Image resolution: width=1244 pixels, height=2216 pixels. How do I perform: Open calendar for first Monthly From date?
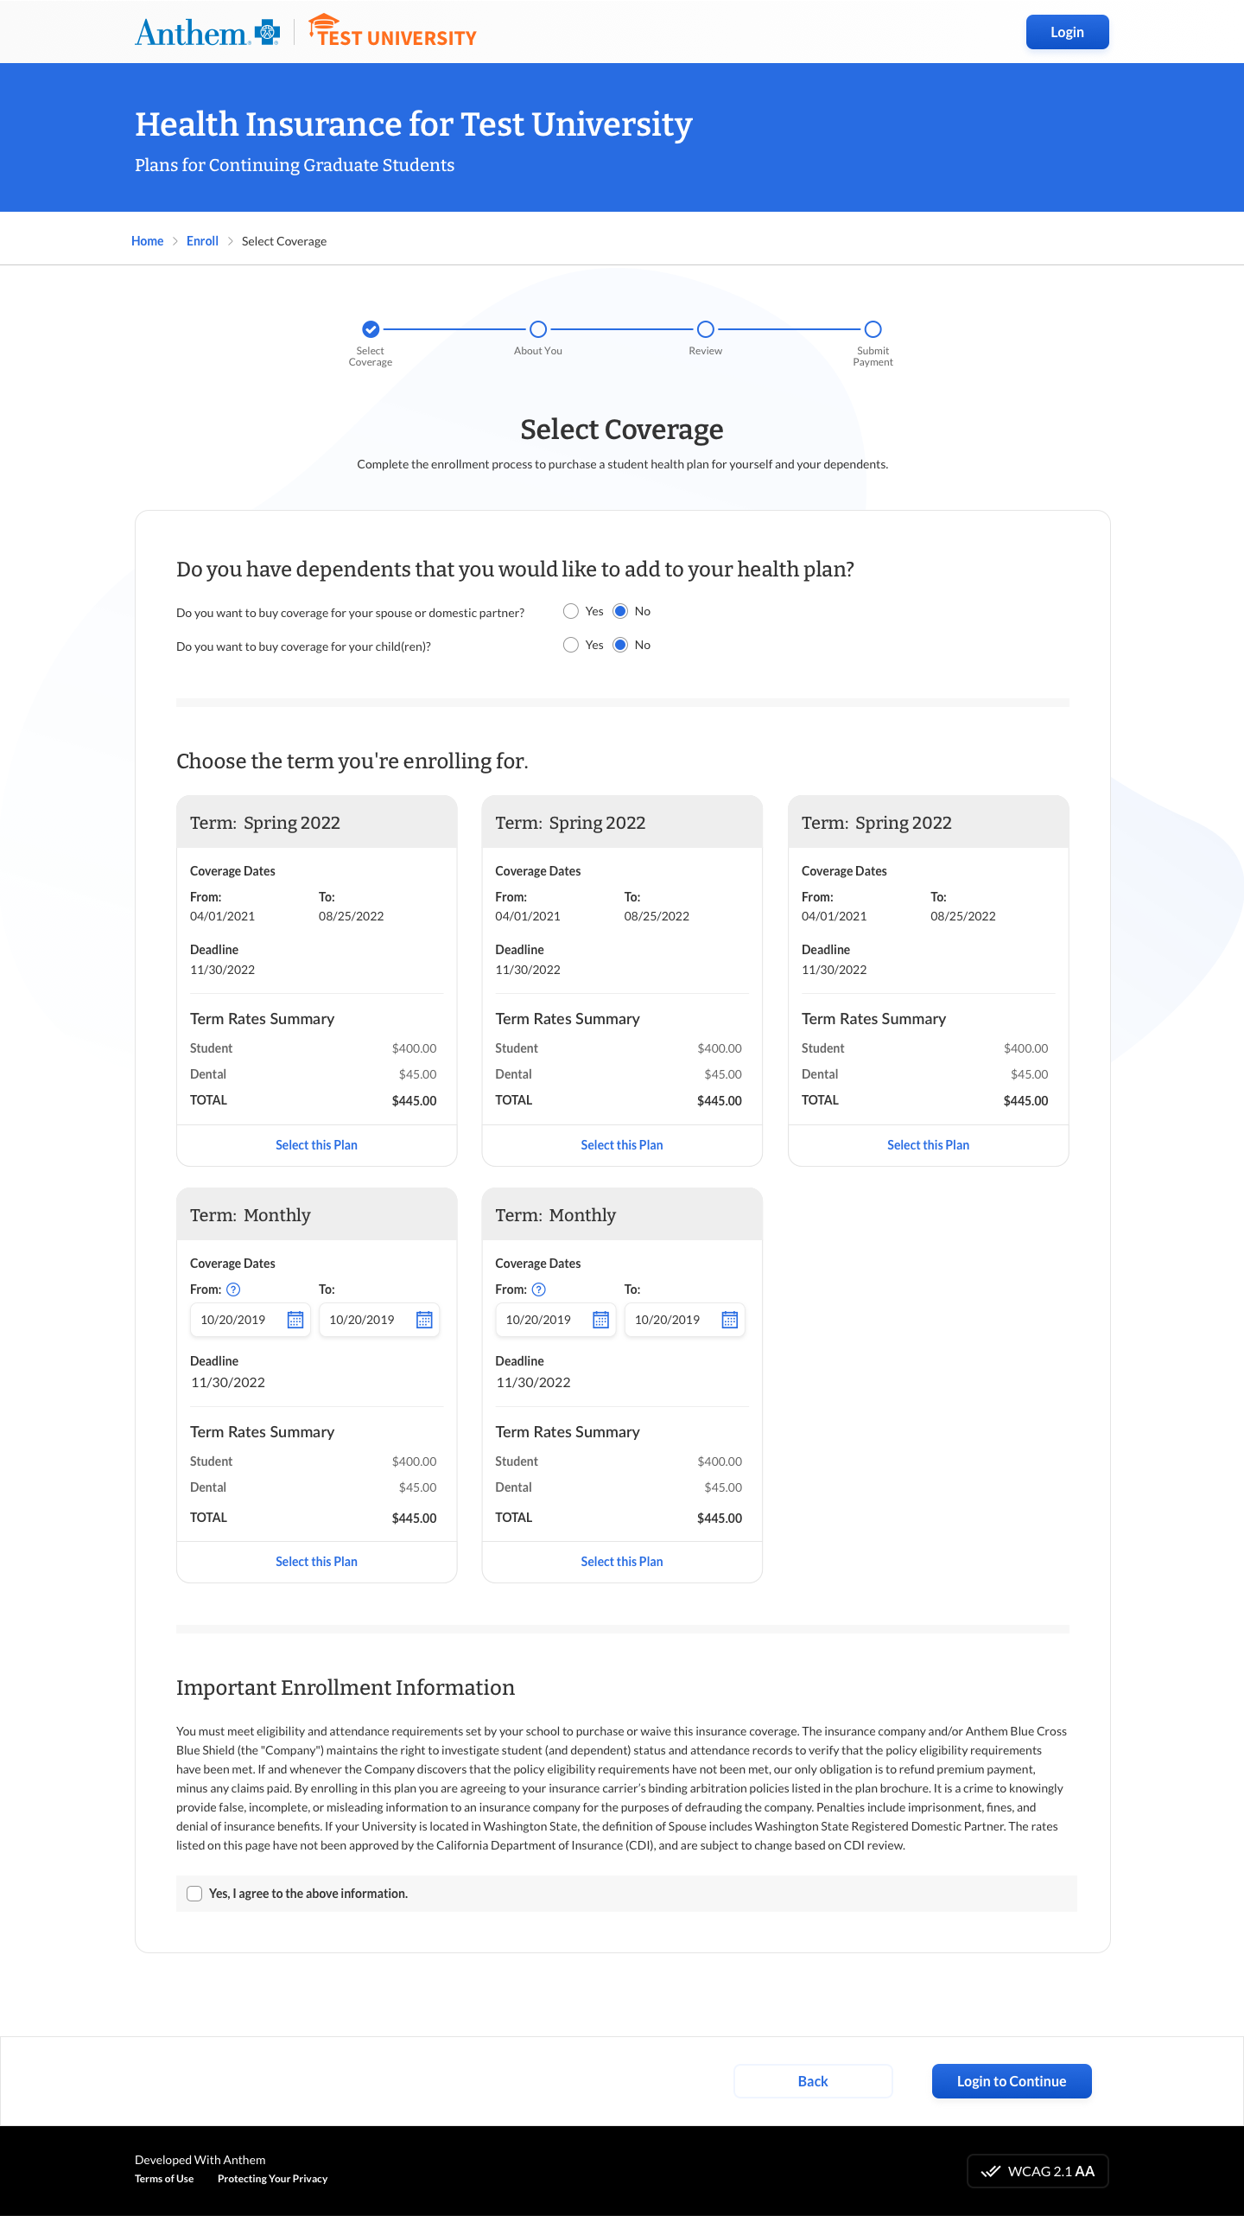295,1320
